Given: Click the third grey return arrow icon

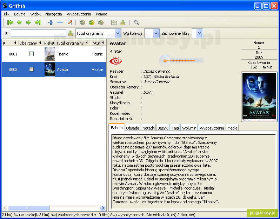Looking at the screenshot, I should pos(101,22).
